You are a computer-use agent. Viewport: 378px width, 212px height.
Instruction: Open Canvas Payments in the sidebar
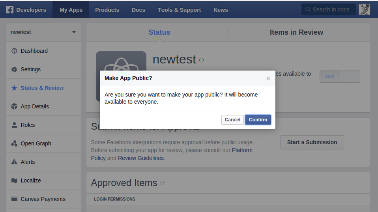[43, 199]
